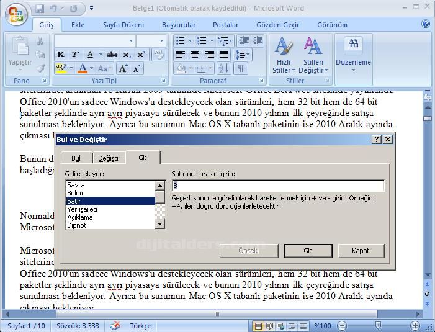Click the zoom out minus button
The width and height of the screenshot is (435, 332).
[x=343, y=326]
